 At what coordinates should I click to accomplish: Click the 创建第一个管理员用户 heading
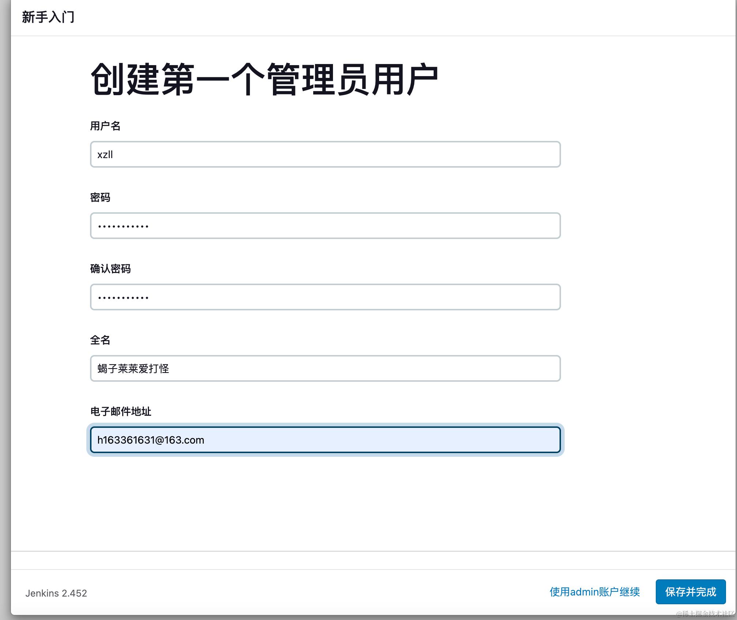pos(264,79)
